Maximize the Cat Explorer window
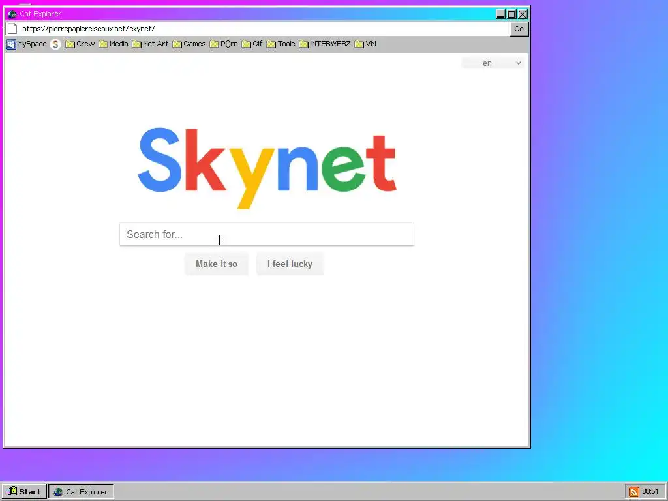The width and height of the screenshot is (668, 501). tap(511, 14)
